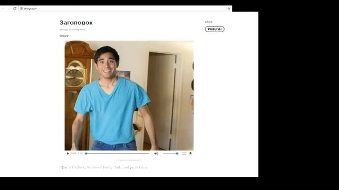339x190 pixels.
Task: Play the embedded video
Action: 68,154
